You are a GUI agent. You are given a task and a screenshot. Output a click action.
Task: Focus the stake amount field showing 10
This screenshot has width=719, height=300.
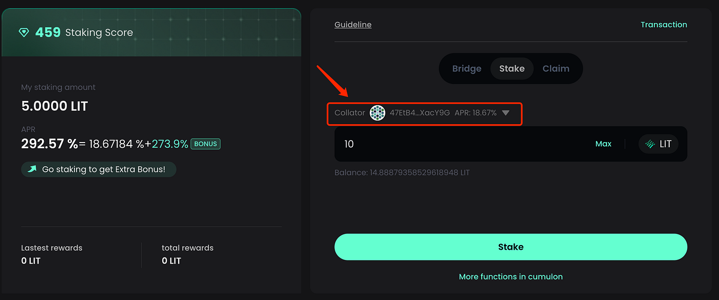click(462, 144)
